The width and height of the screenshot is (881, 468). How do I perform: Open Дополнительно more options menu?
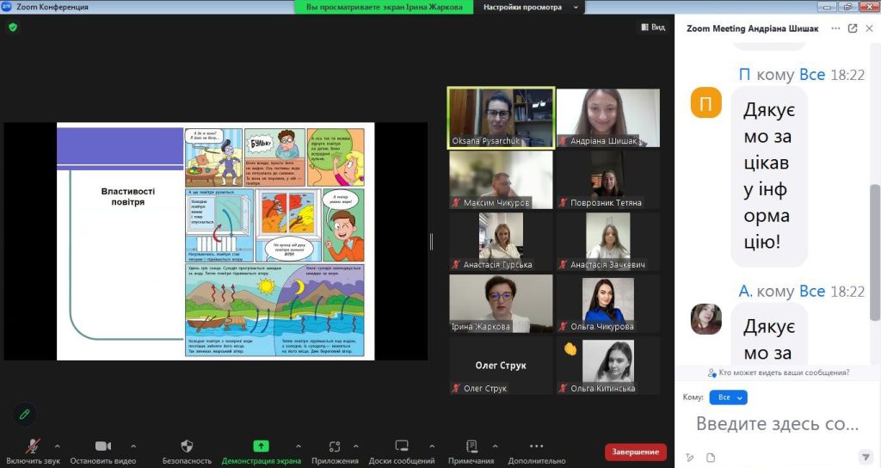536,446
